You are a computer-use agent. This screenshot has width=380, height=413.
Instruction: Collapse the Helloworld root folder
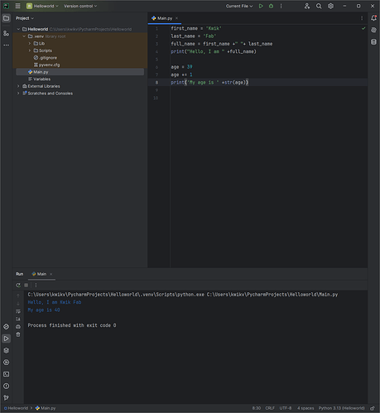click(18, 29)
